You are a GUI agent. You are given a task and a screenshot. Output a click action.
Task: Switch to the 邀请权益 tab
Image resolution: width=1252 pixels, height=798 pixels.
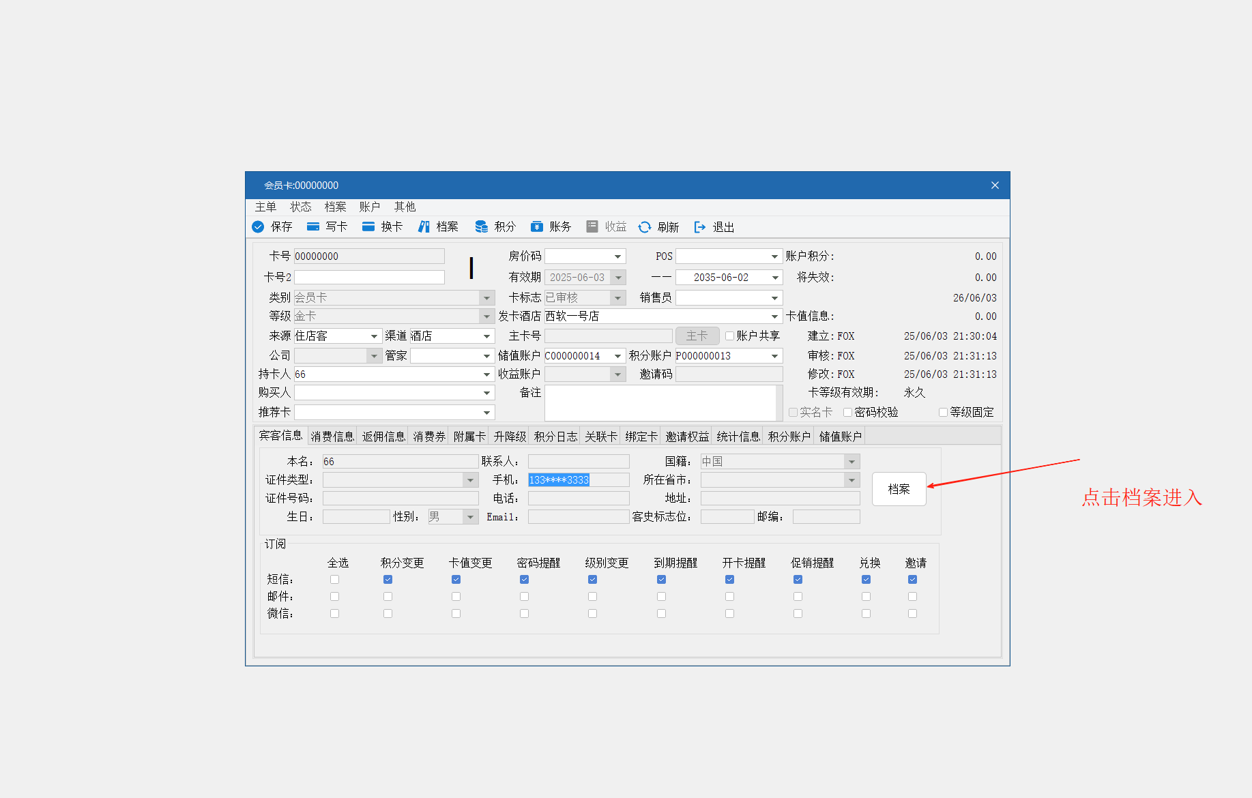[x=687, y=437]
